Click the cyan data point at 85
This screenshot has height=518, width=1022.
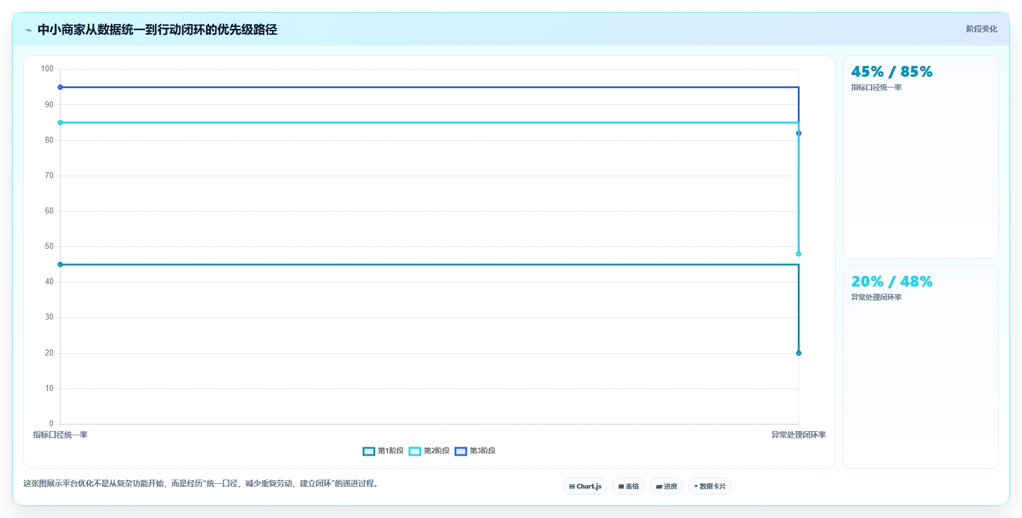click(60, 123)
